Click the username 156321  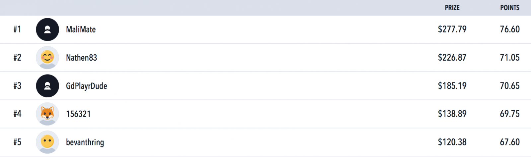point(78,114)
